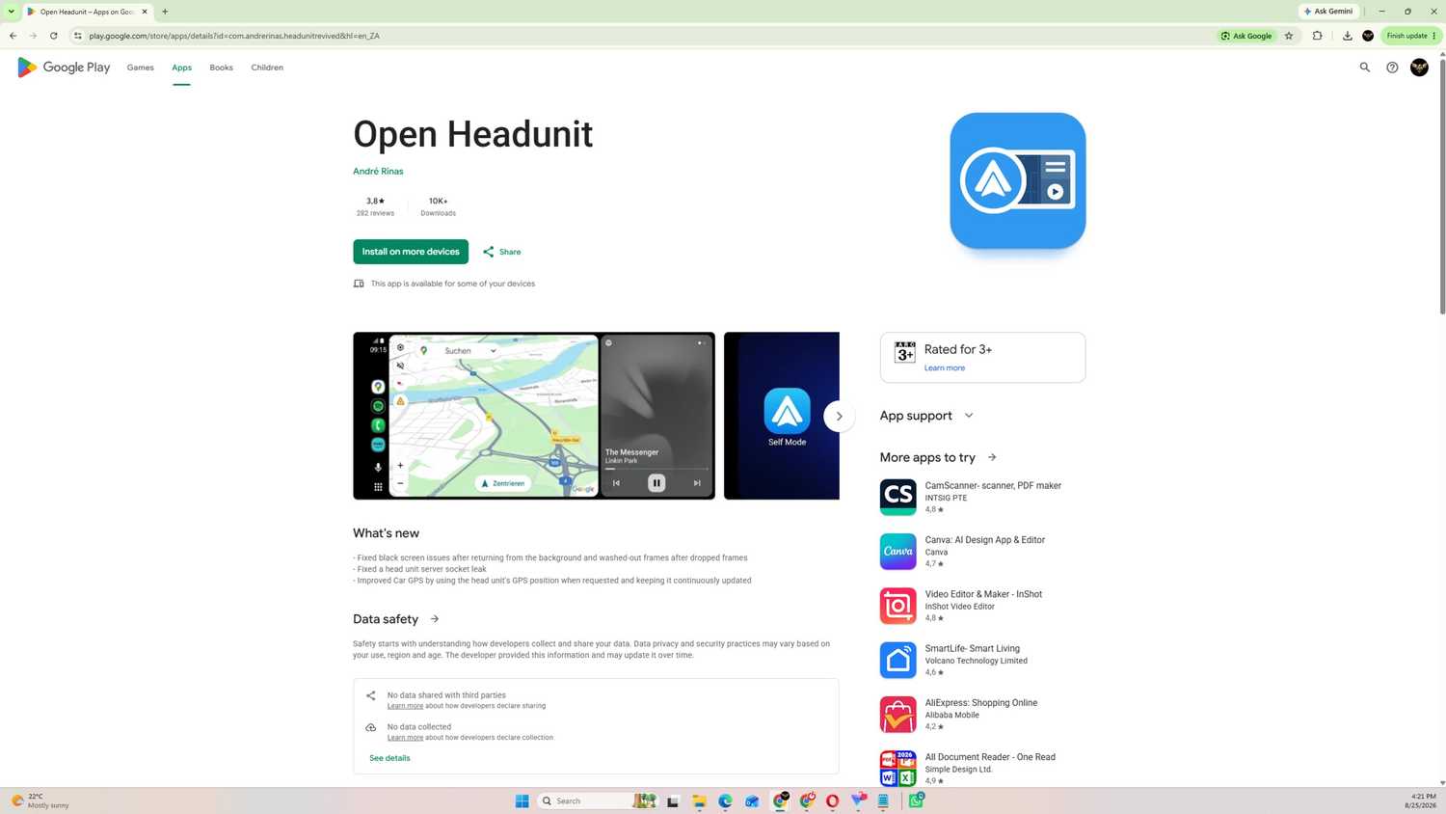Image resolution: width=1446 pixels, height=814 pixels.
Task: Open More apps to try arrow
Action: click(992, 457)
